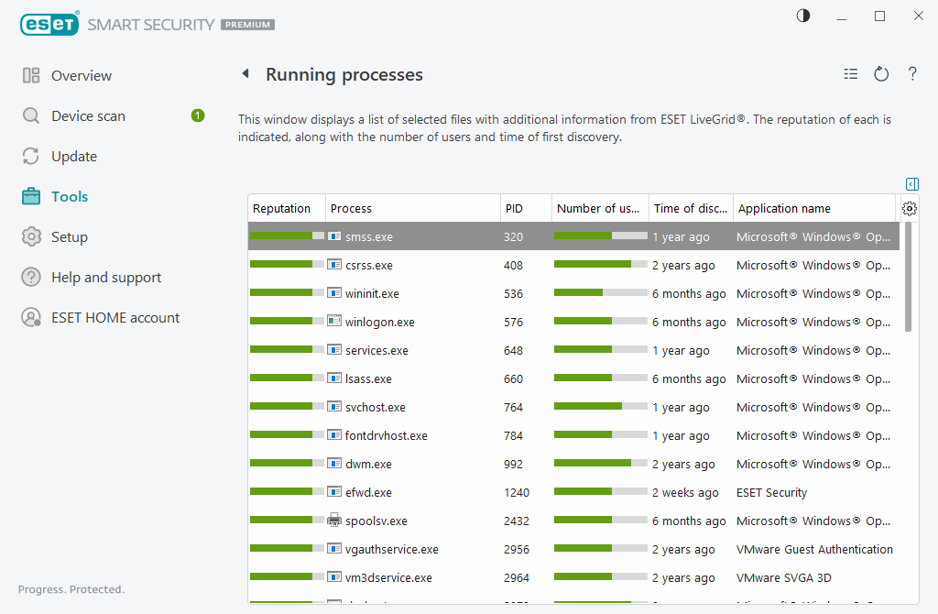Image resolution: width=938 pixels, height=614 pixels.
Task: Click the Update refresh arrows icon
Action: pos(31,156)
